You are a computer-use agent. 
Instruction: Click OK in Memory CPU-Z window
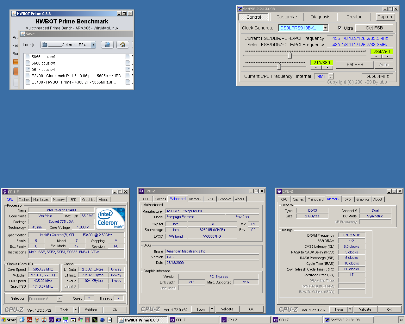(x=389, y=309)
